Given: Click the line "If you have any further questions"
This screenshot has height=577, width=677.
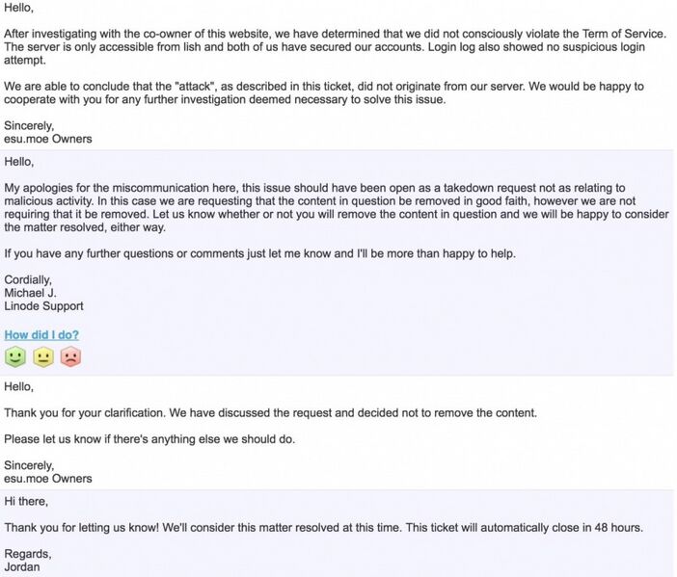Looking at the screenshot, I should pyautogui.click(x=260, y=253).
